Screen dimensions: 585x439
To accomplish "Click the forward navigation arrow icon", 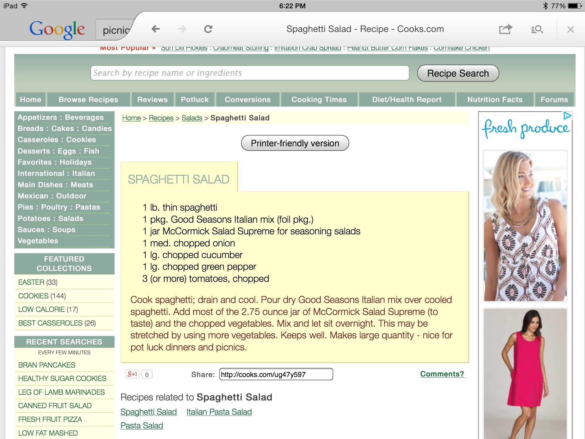I will coord(183,29).
